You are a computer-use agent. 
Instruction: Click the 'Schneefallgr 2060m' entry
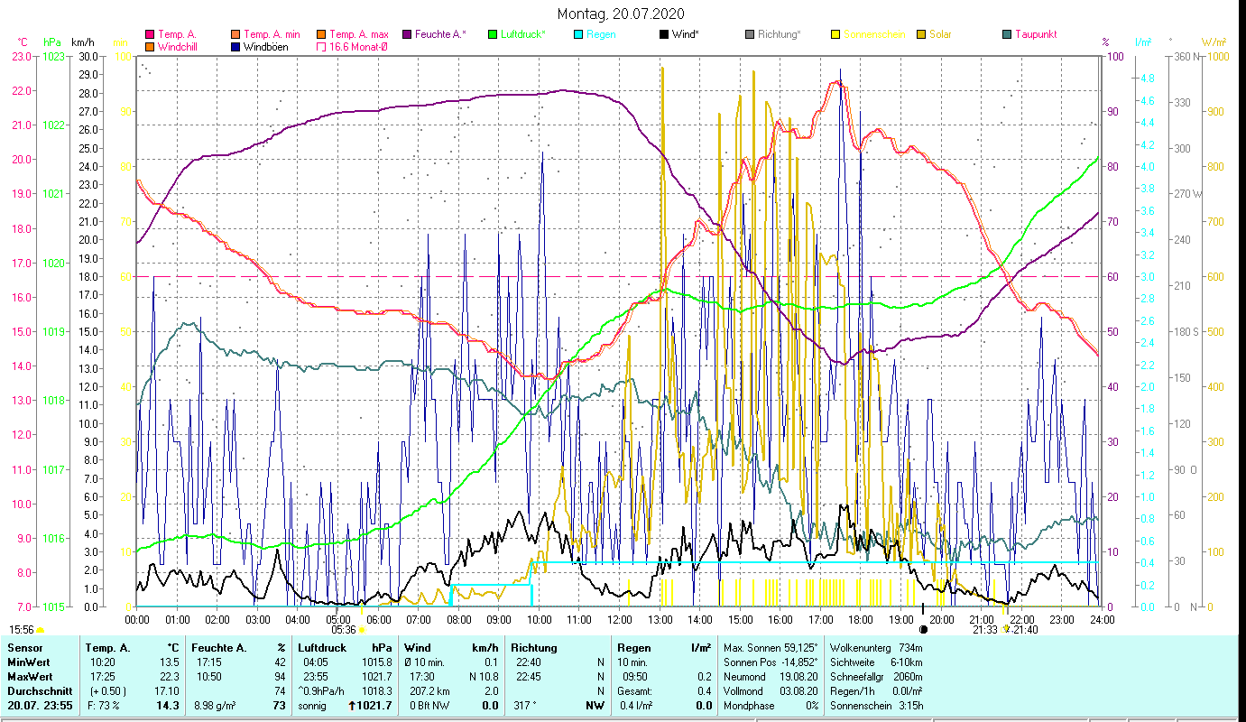(x=876, y=677)
